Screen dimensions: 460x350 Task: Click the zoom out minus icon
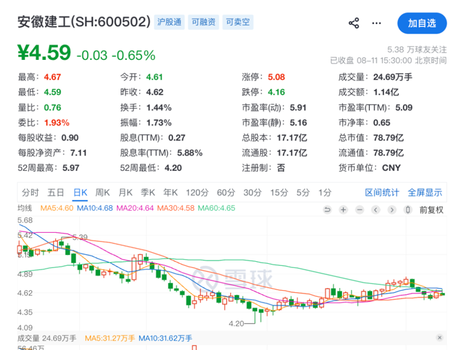(360, 209)
